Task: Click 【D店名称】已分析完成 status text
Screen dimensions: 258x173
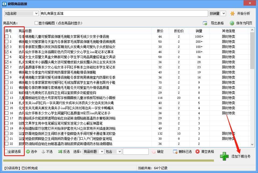Action: [x=20, y=168]
